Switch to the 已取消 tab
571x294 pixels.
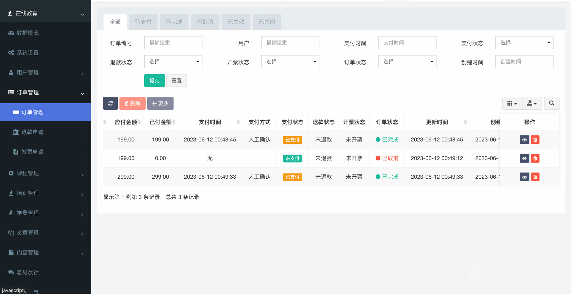click(x=205, y=22)
